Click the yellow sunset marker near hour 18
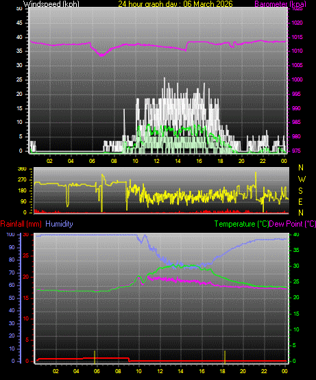The image size is (316, 380). point(225,357)
